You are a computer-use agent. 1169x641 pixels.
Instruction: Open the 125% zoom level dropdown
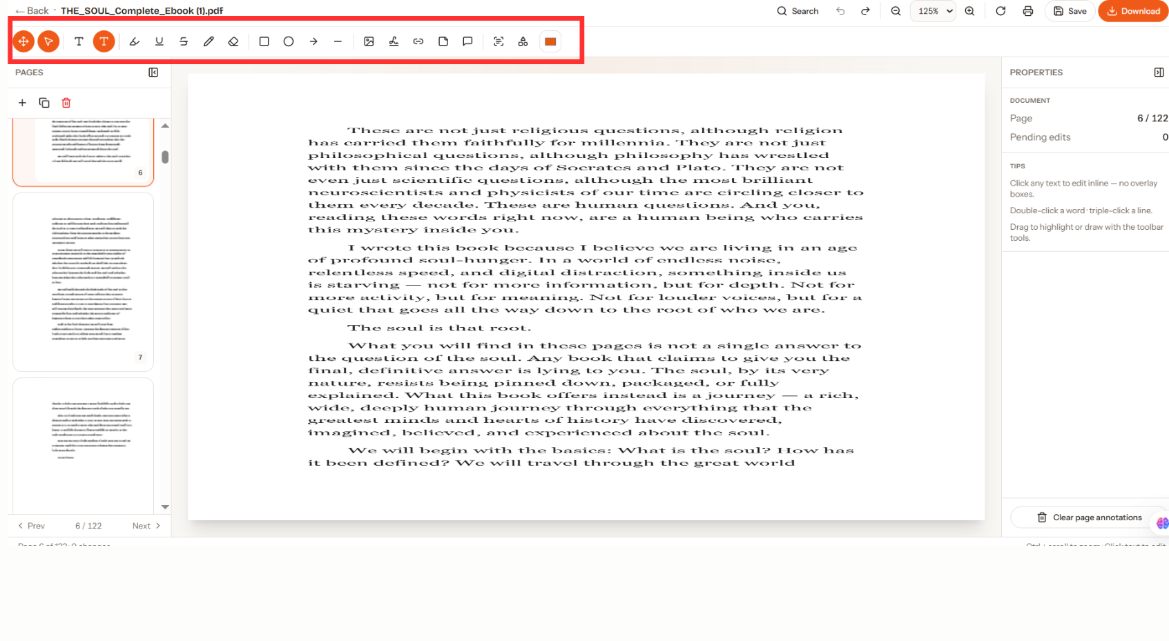click(x=934, y=11)
